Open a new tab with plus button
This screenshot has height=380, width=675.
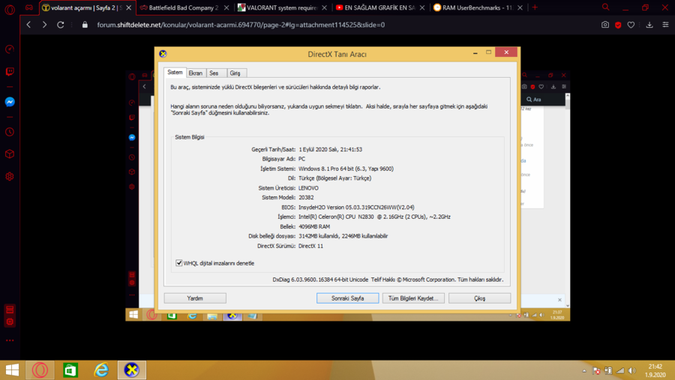535,7
